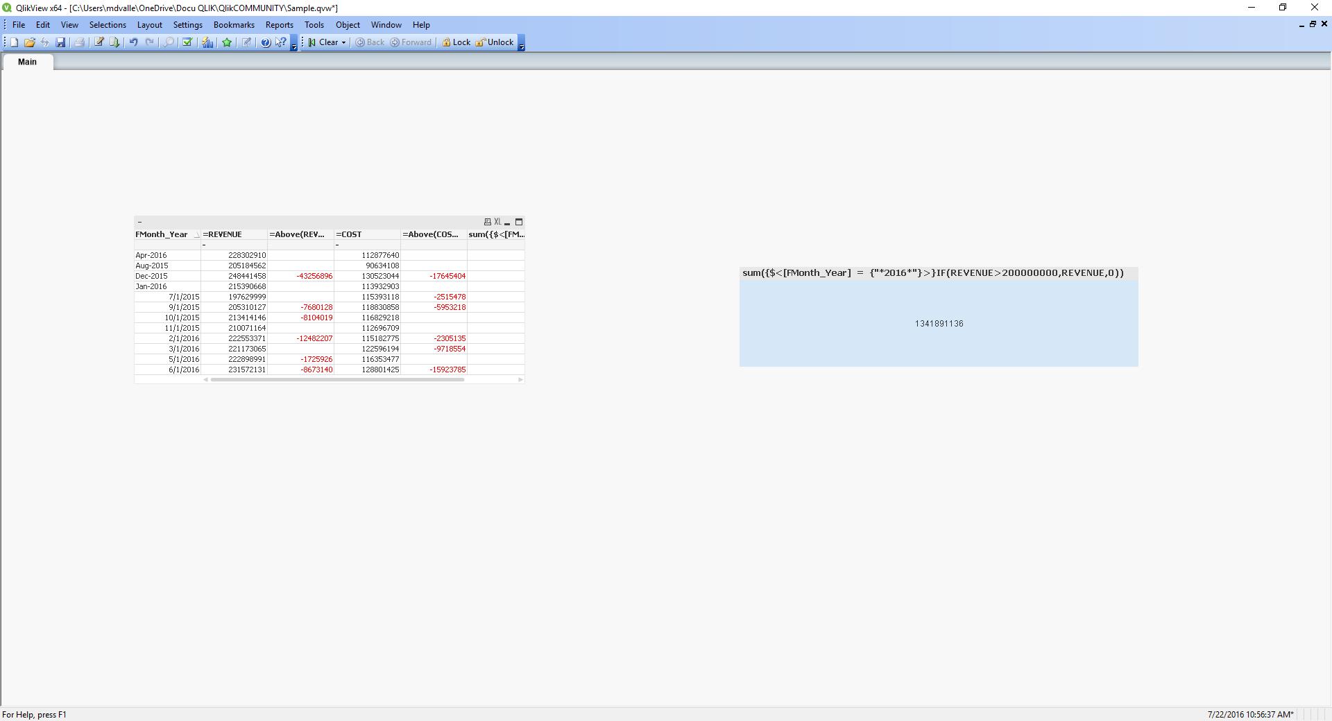The image size is (1332, 721).
Task: Click the Reload script icon
Action: pyautogui.click(x=114, y=42)
